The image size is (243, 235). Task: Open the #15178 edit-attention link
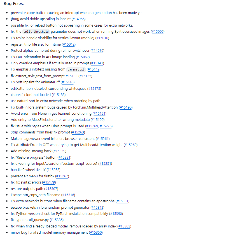(94, 89)
